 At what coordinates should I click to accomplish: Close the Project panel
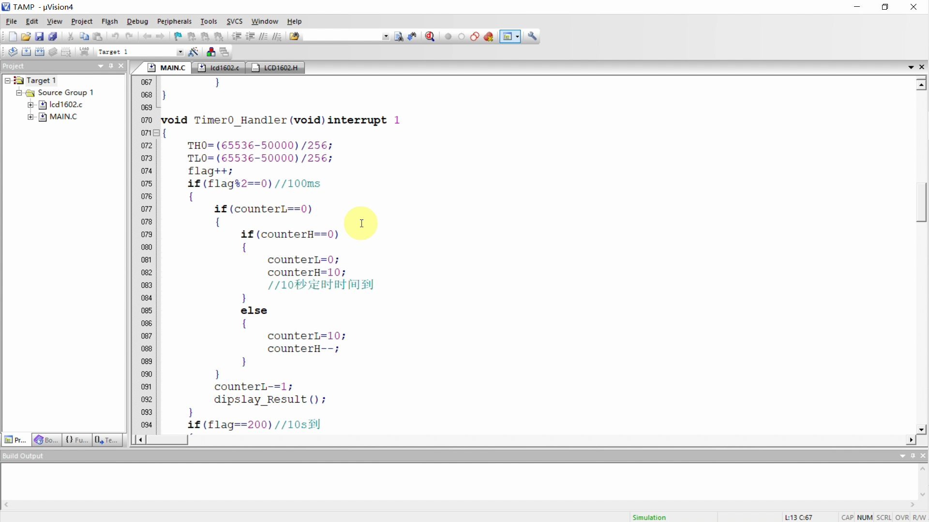121,66
